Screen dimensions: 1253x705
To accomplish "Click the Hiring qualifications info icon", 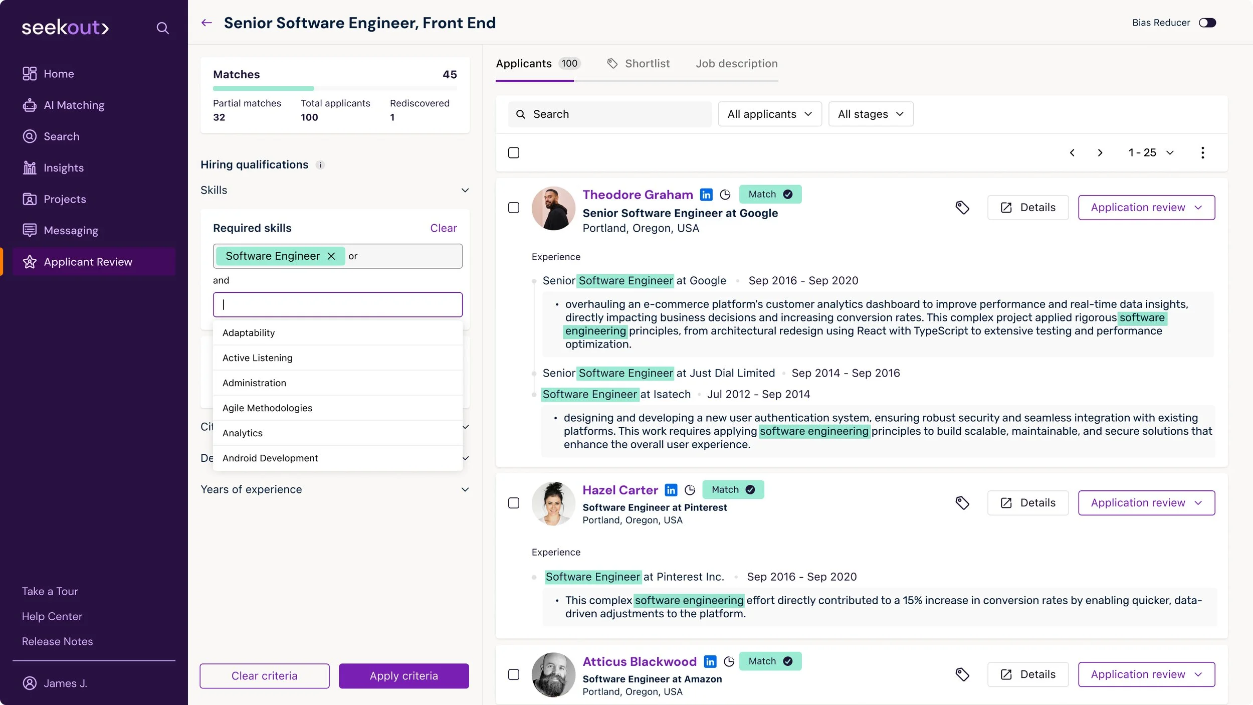I will (320, 165).
